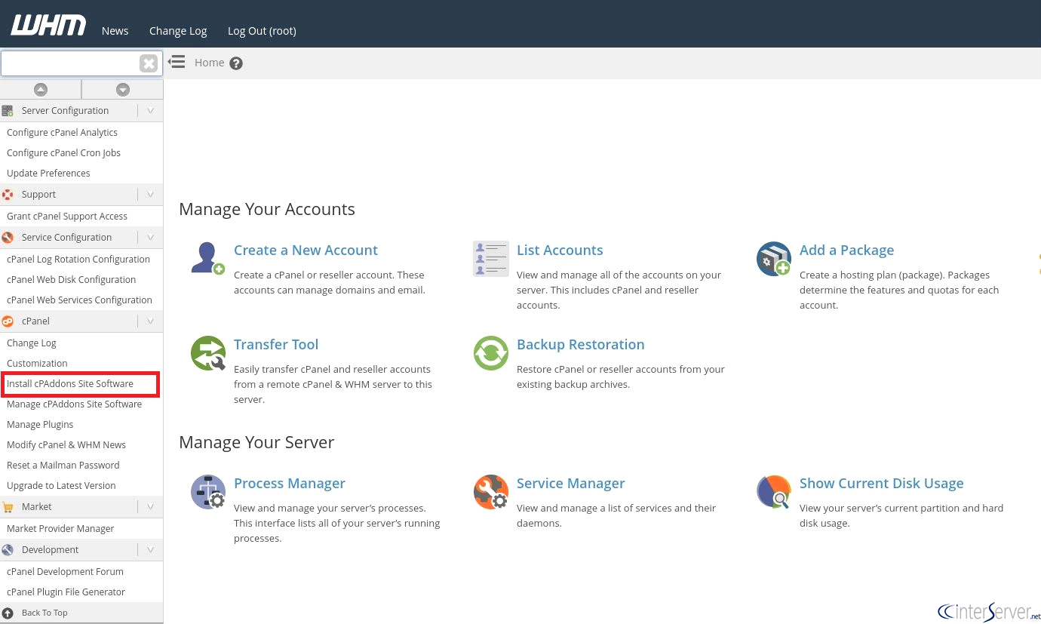Open Customization in sidebar
This screenshot has width=1041, height=624.
coord(37,364)
